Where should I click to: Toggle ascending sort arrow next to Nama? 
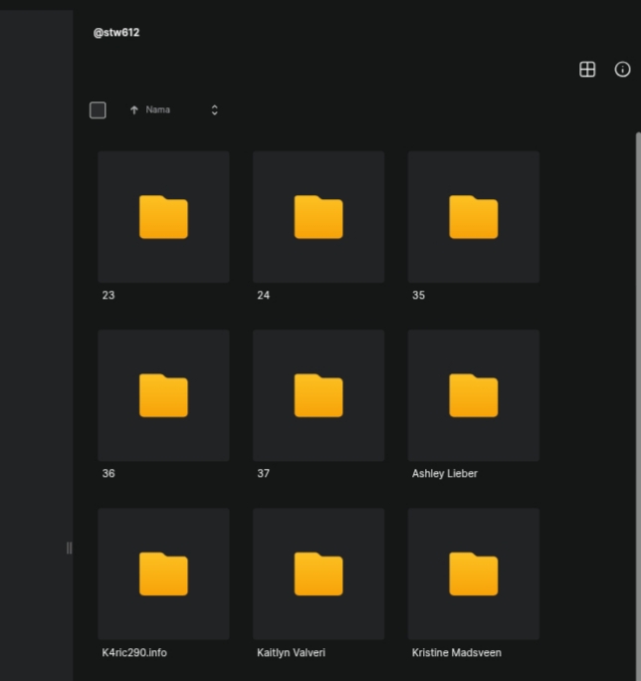134,110
